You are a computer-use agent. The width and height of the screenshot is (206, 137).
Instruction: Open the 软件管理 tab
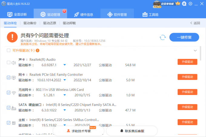[x=117, y=14]
